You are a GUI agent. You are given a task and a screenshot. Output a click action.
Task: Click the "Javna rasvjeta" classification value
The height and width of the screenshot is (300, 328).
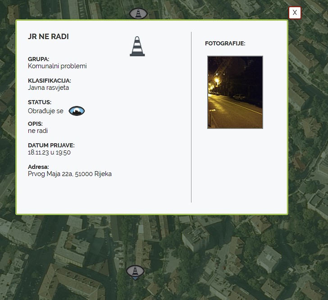48,88
